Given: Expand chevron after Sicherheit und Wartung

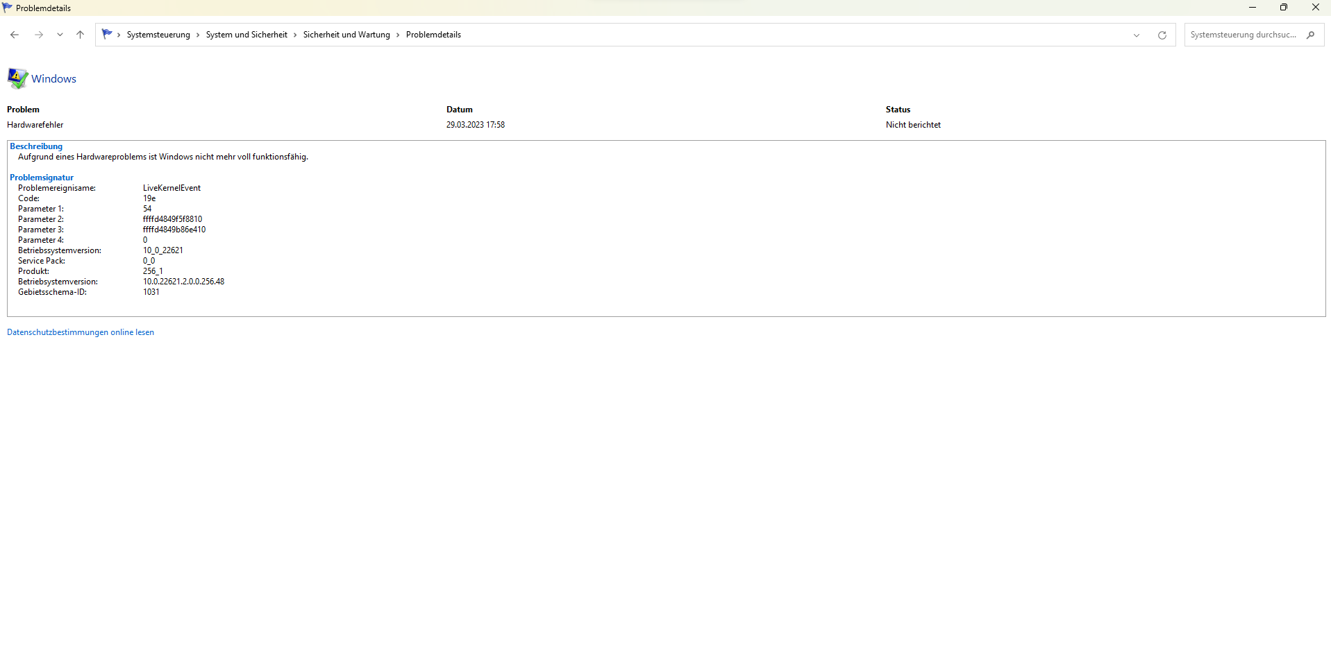Looking at the screenshot, I should tap(398, 35).
